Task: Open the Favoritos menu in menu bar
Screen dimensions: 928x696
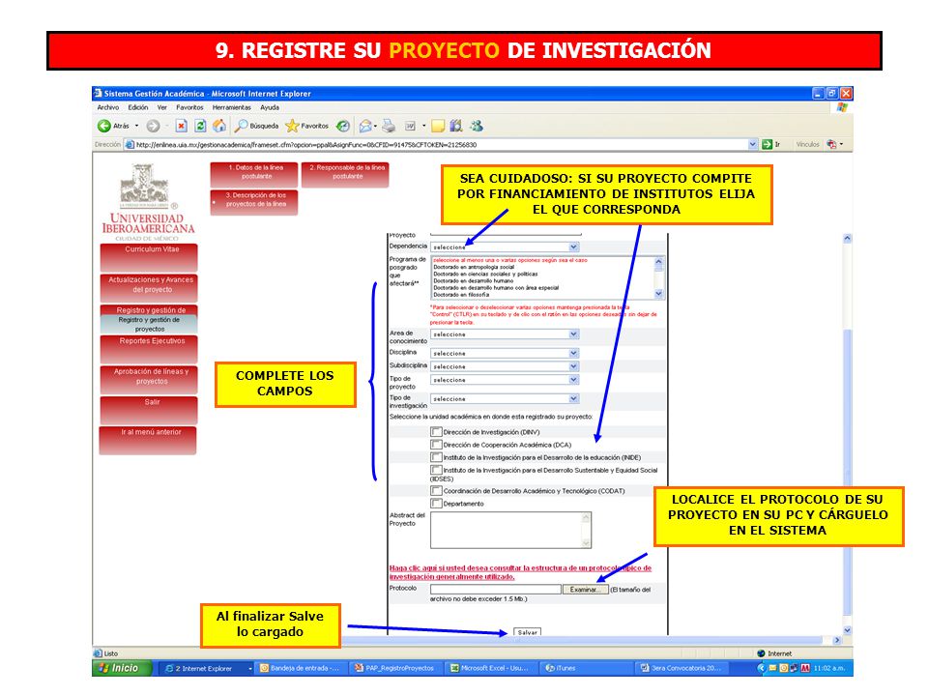Action: 189,107
